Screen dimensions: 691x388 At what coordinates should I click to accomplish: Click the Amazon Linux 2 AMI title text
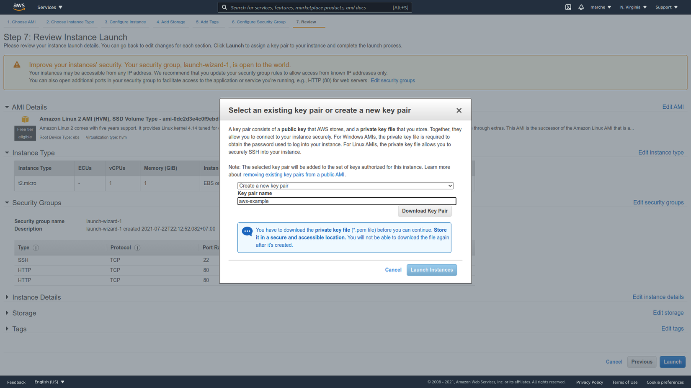pos(129,119)
